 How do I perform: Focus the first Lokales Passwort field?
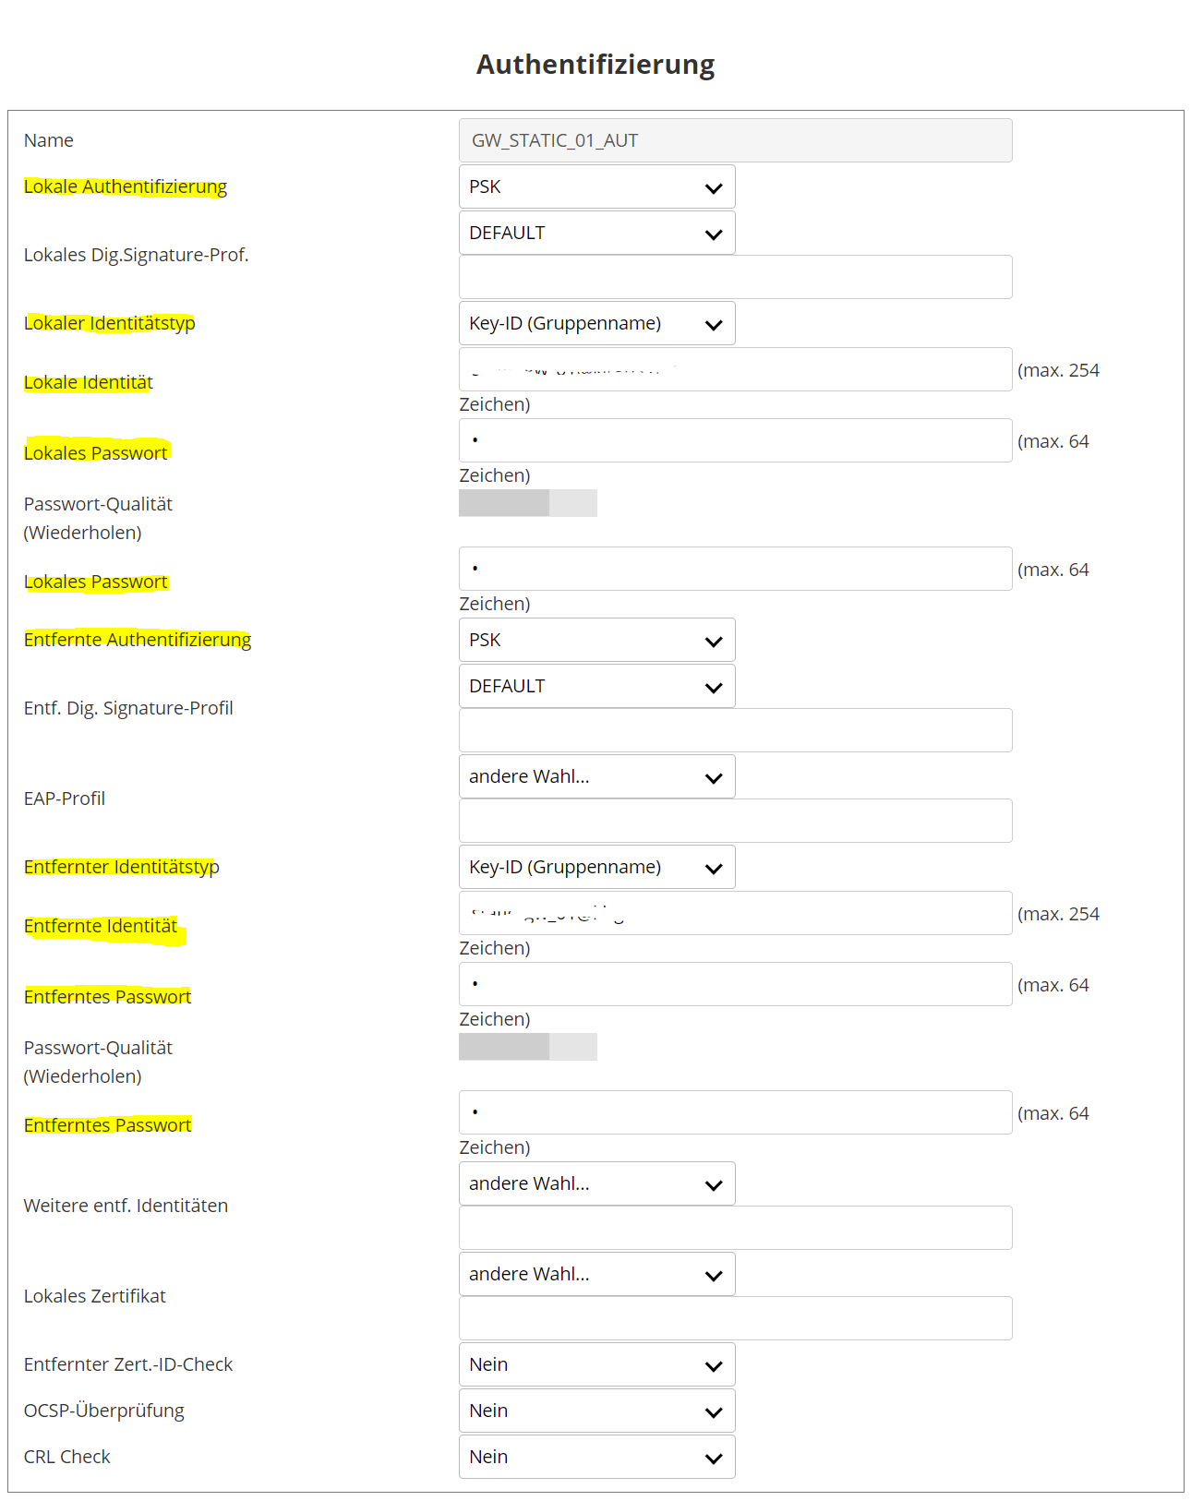click(x=735, y=440)
